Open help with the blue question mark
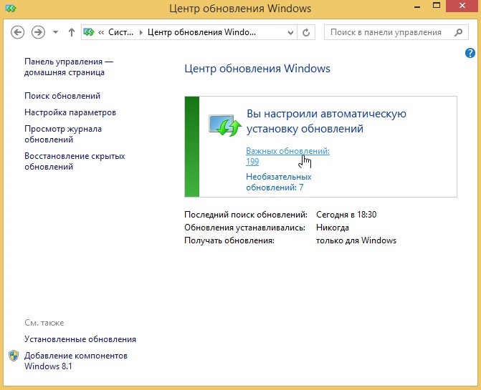 click(470, 53)
